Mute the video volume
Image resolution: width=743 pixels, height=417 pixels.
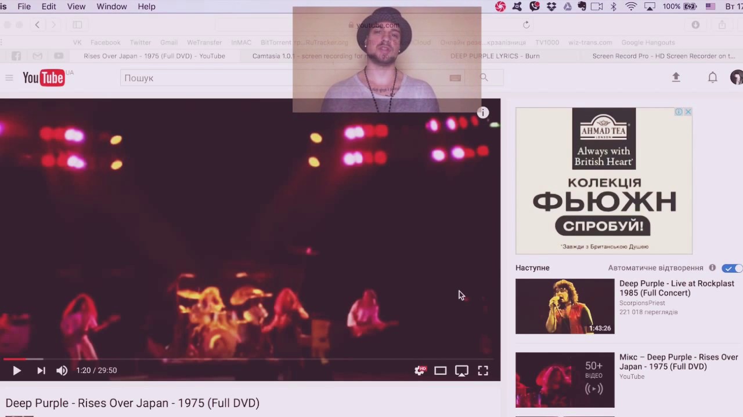click(62, 371)
